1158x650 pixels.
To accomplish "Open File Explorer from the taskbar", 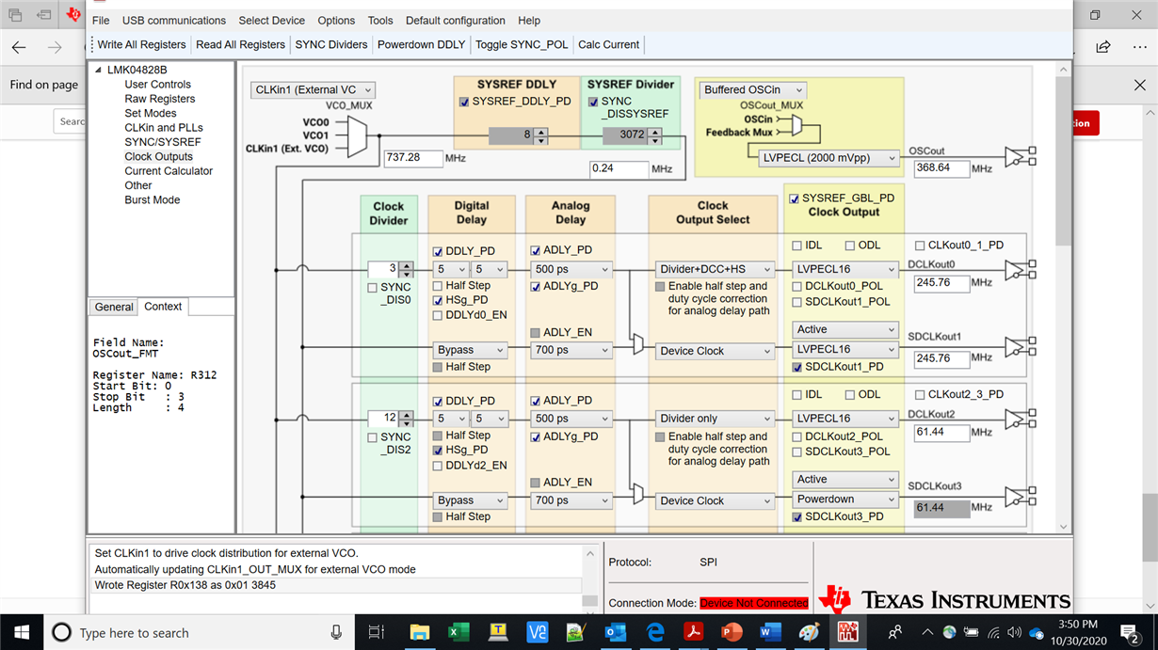I will 419,632.
